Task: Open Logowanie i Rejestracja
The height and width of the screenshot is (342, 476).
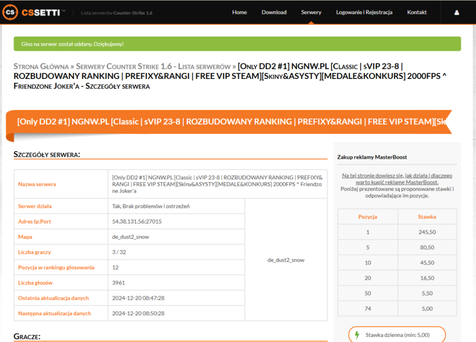Action: (x=364, y=12)
